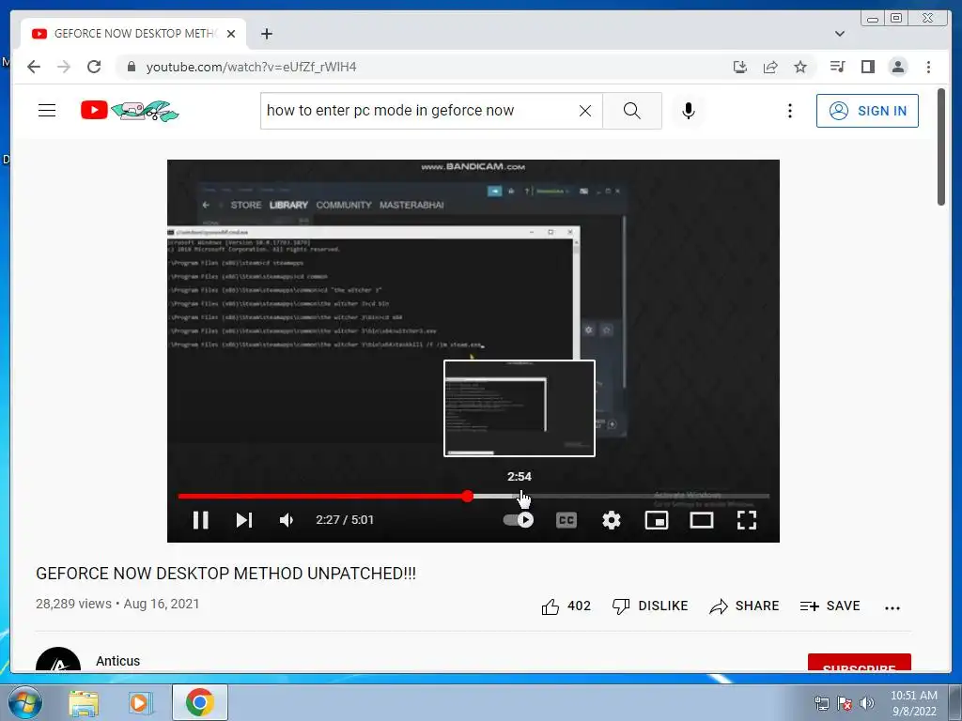This screenshot has height=721, width=962.
Task: Click the Anticus channel avatar
Action: [58, 661]
